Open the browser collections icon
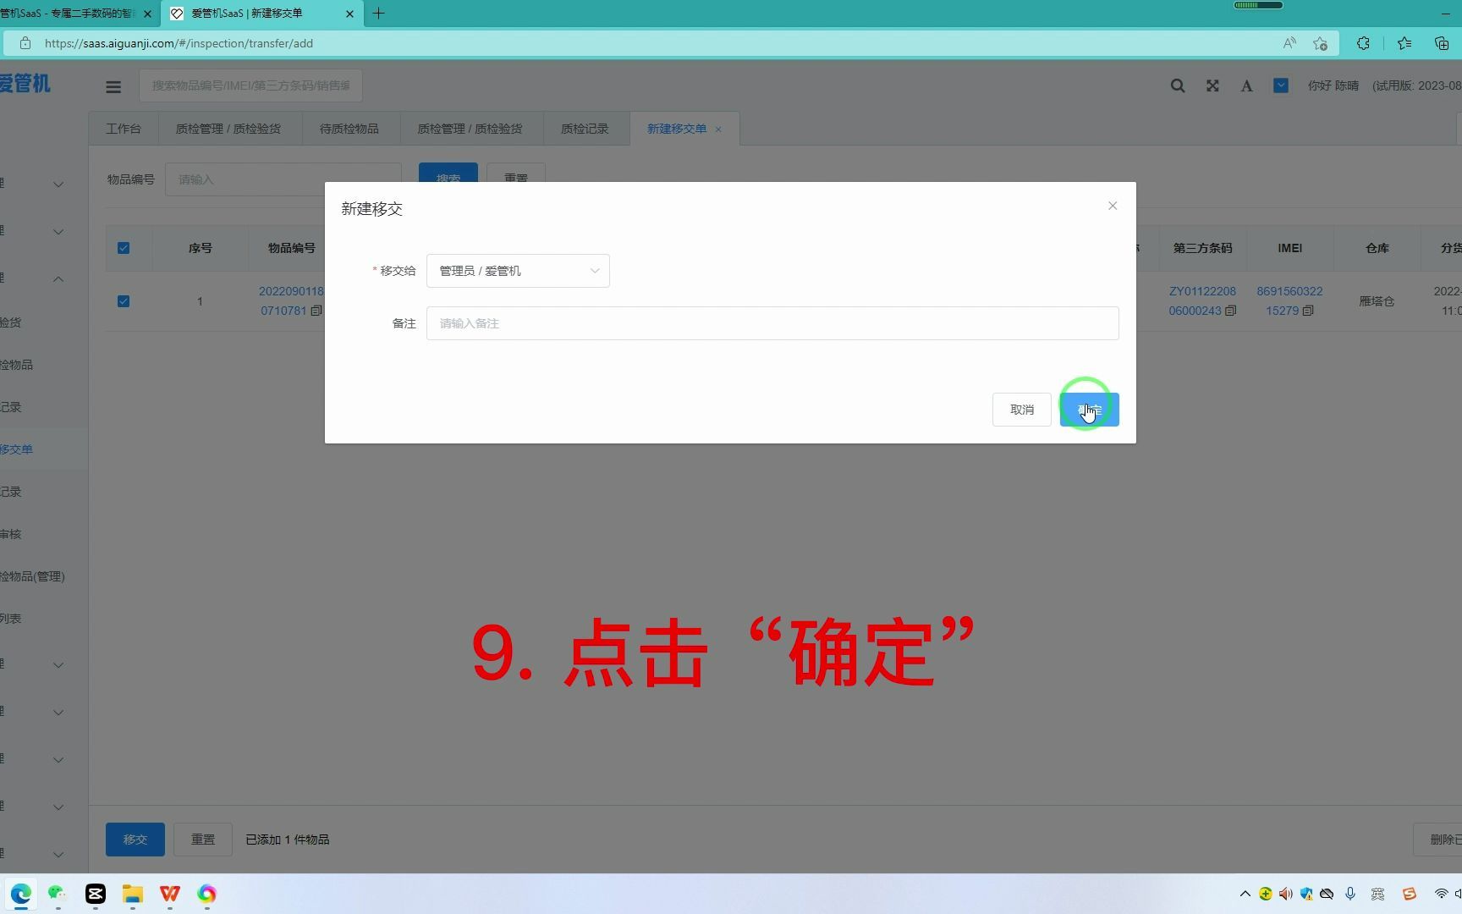The width and height of the screenshot is (1462, 914). point(1442,43)
